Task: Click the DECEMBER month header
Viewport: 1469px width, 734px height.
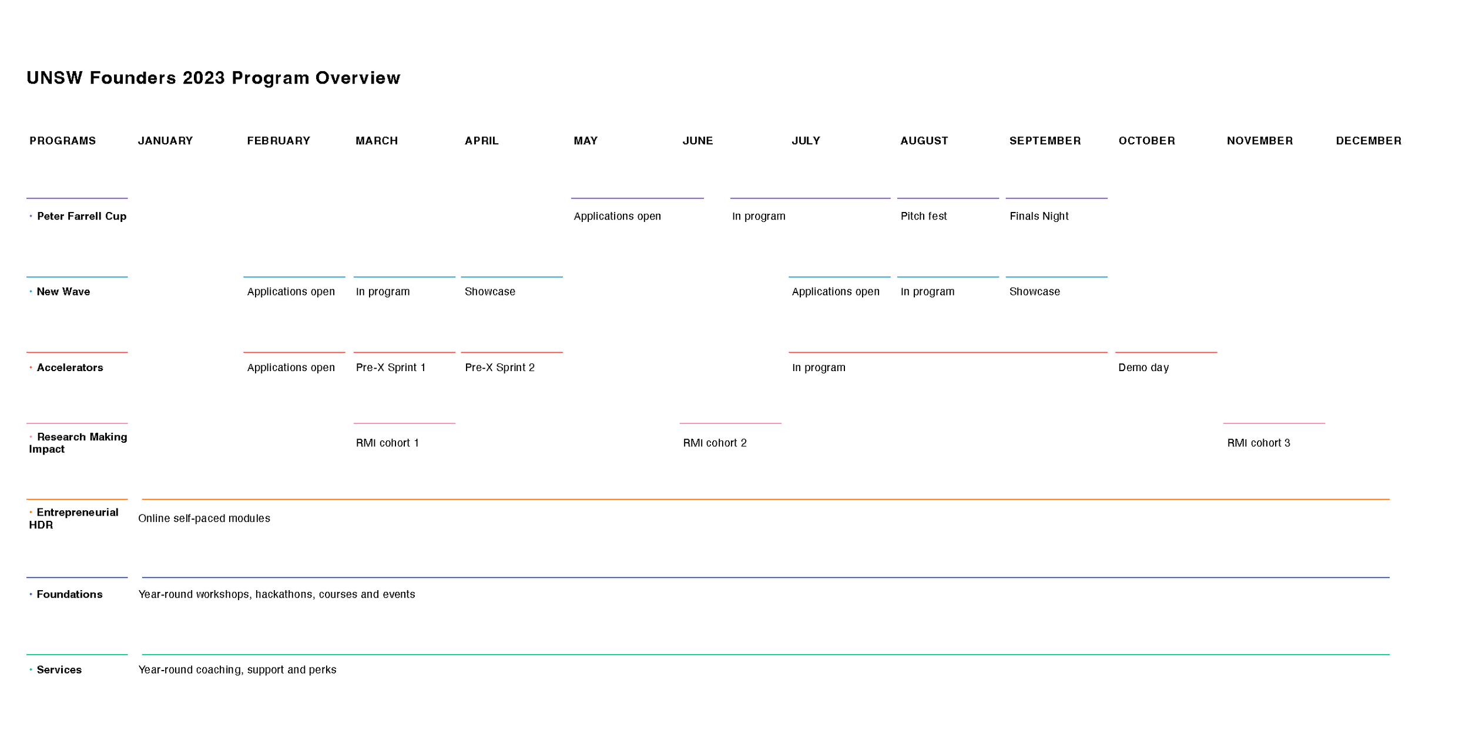Action: point(1369,141)
